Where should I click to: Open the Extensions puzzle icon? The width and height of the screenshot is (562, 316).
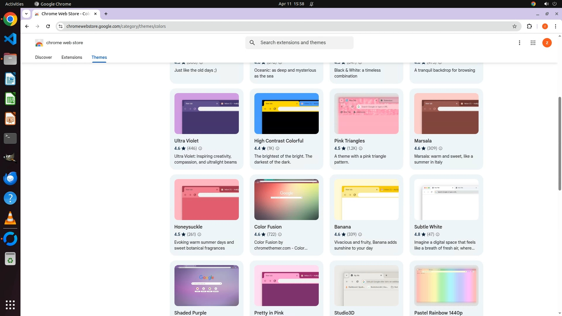529,26
